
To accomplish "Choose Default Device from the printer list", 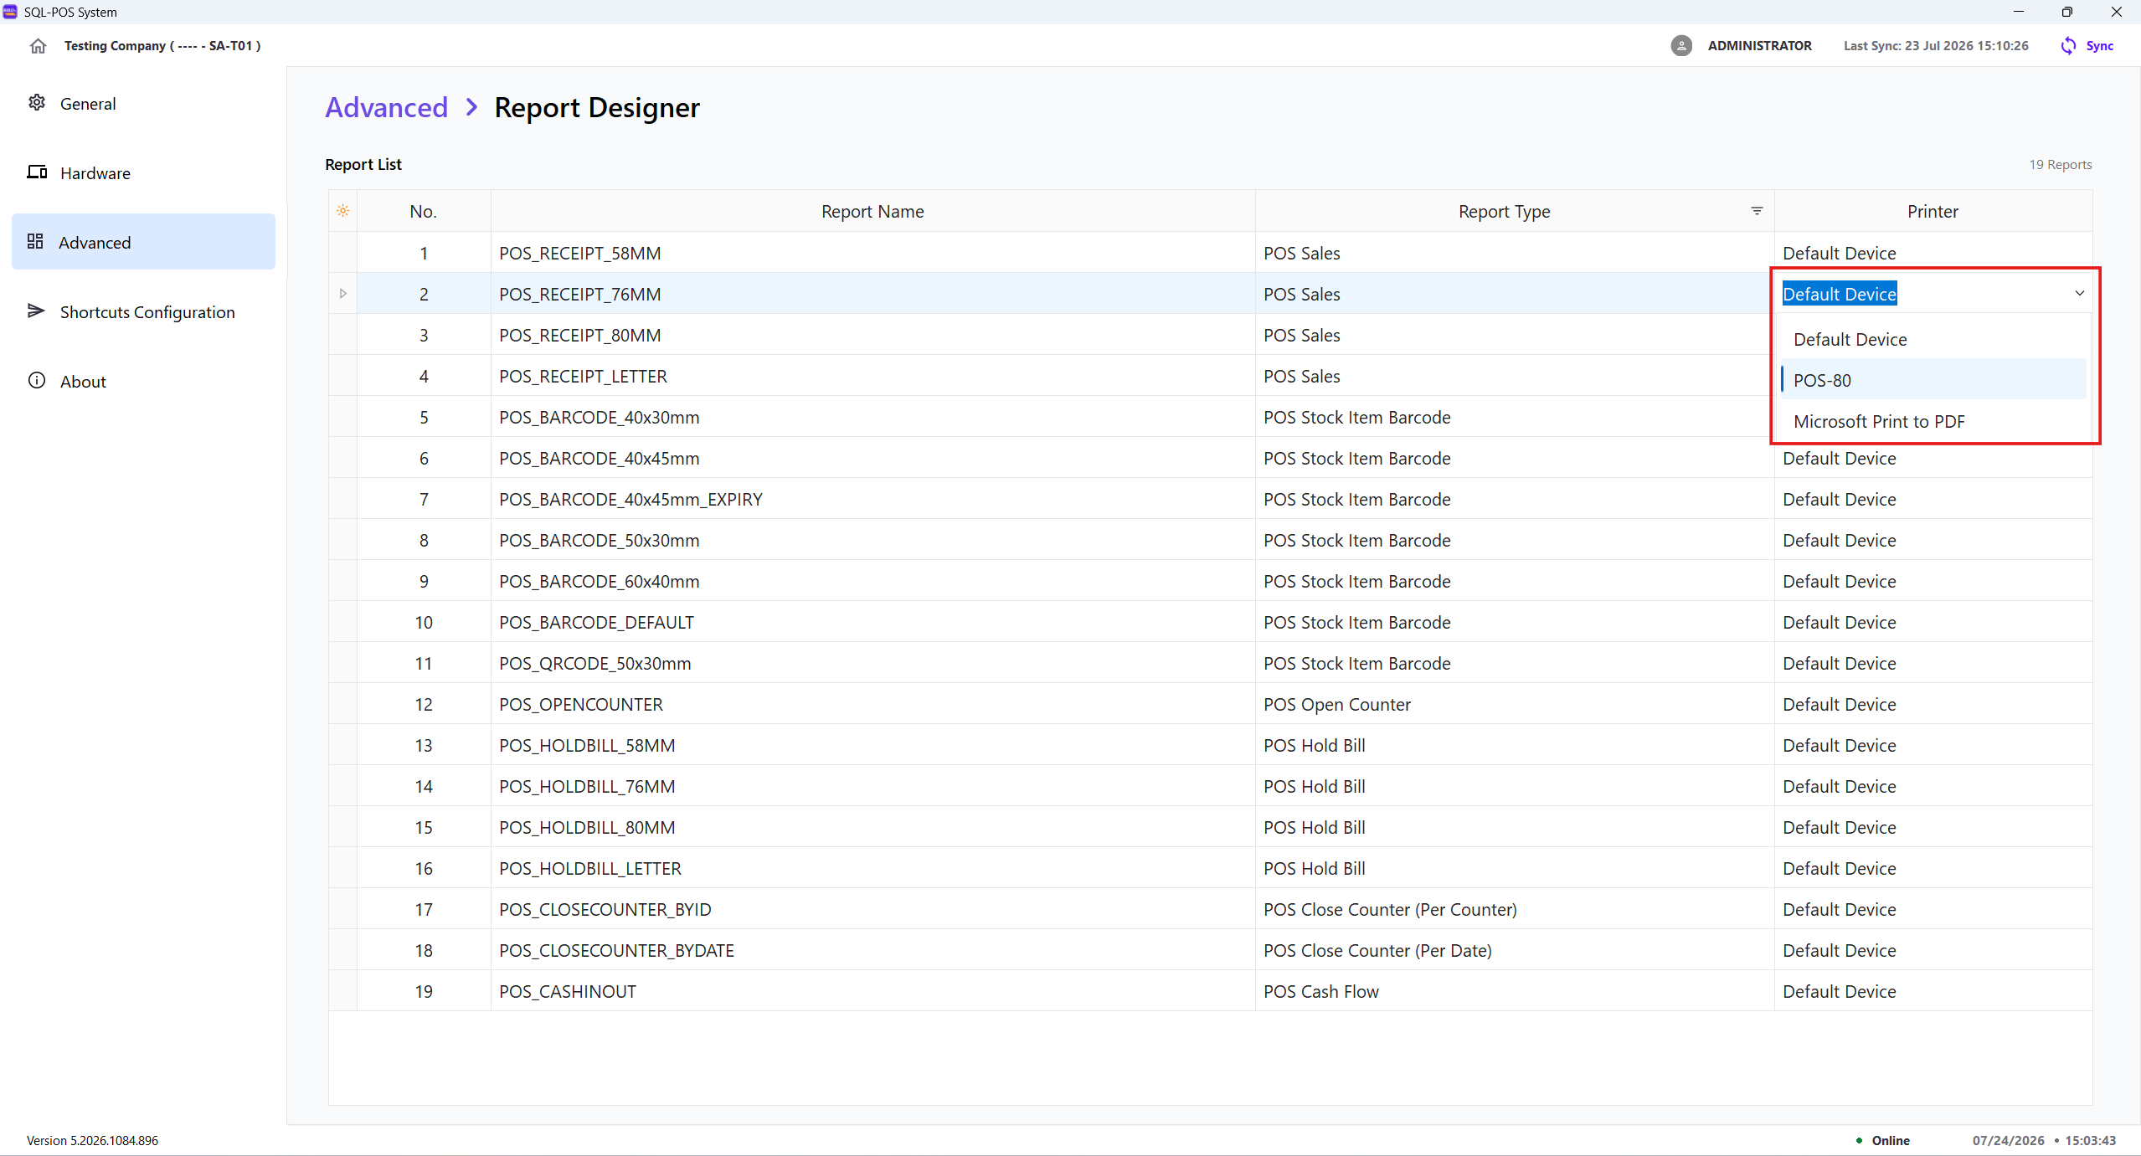I will pyautogui.click(x=1933, y=339).
